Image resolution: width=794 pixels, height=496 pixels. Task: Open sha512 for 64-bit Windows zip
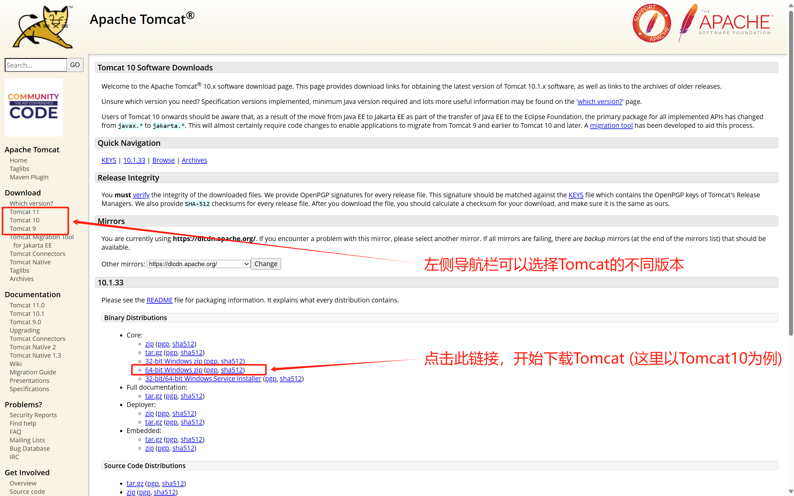click(232, 370)
